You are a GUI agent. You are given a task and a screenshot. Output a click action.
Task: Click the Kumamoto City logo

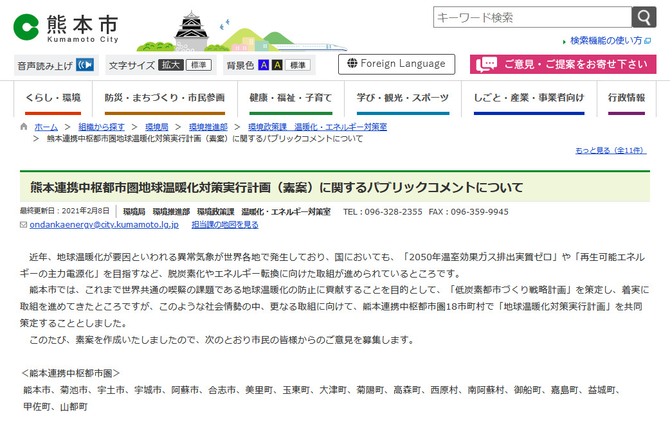point(66,28)
